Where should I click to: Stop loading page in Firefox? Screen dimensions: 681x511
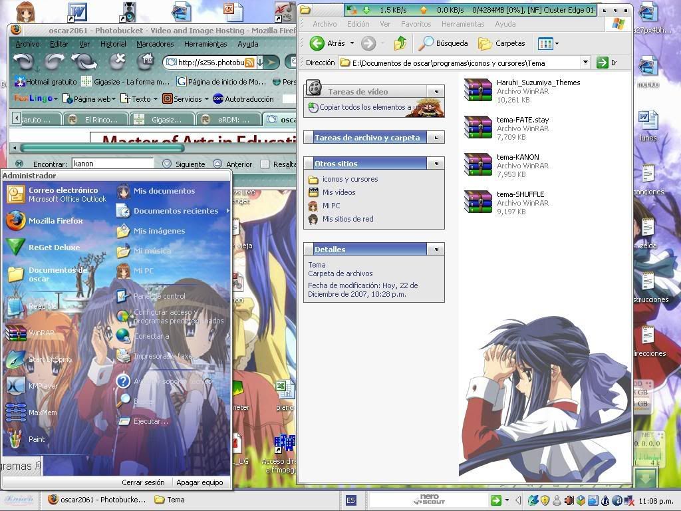(117, 61)
